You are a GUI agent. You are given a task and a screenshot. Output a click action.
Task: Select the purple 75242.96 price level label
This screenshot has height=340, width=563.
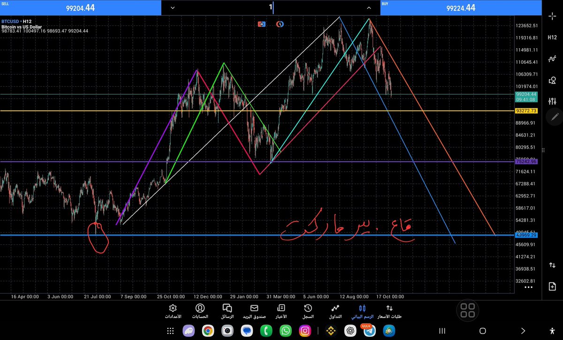click(525, 161)
